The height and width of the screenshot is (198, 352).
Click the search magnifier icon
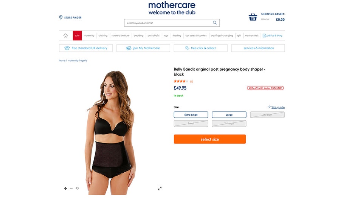(x=215, y=23)
